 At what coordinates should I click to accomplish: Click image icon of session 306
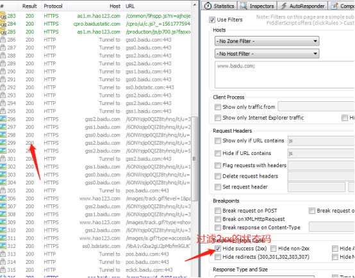3,199
